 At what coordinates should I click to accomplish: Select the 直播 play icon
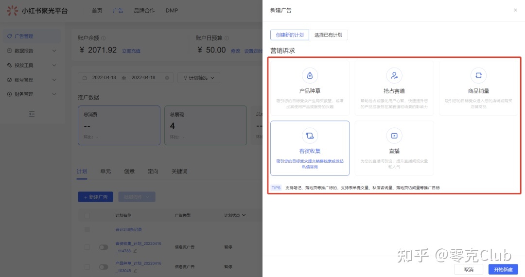394,136
